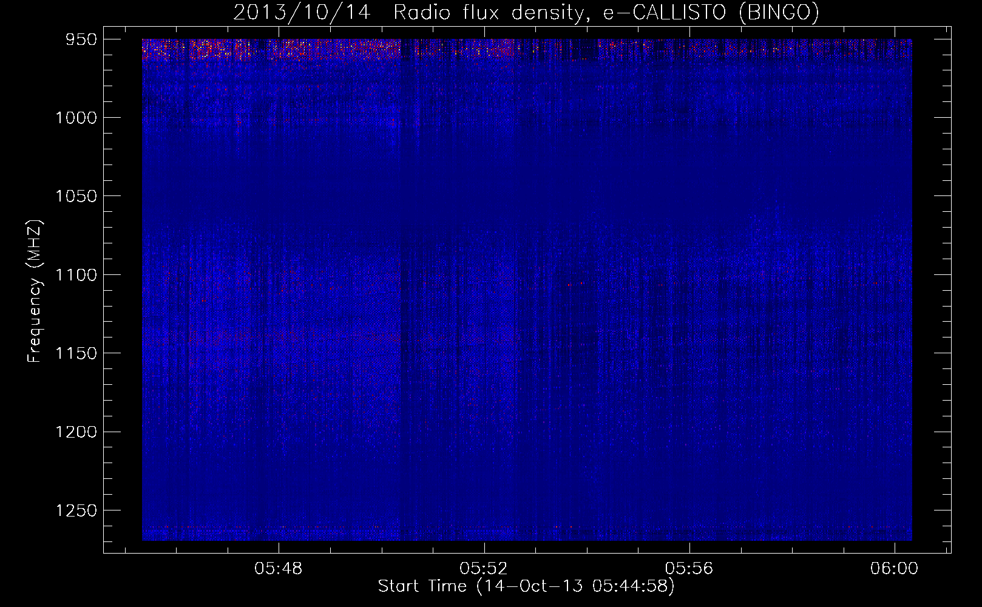Click the 1000 frequency tick label
Screen dimensions: 982x607
76,118
